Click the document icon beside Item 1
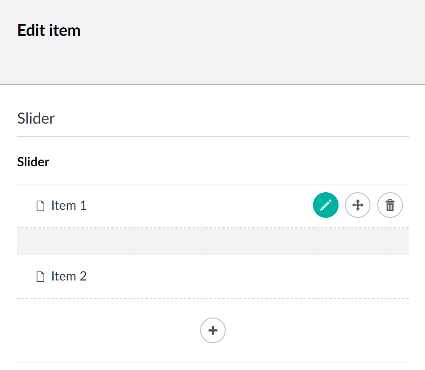 40,206
